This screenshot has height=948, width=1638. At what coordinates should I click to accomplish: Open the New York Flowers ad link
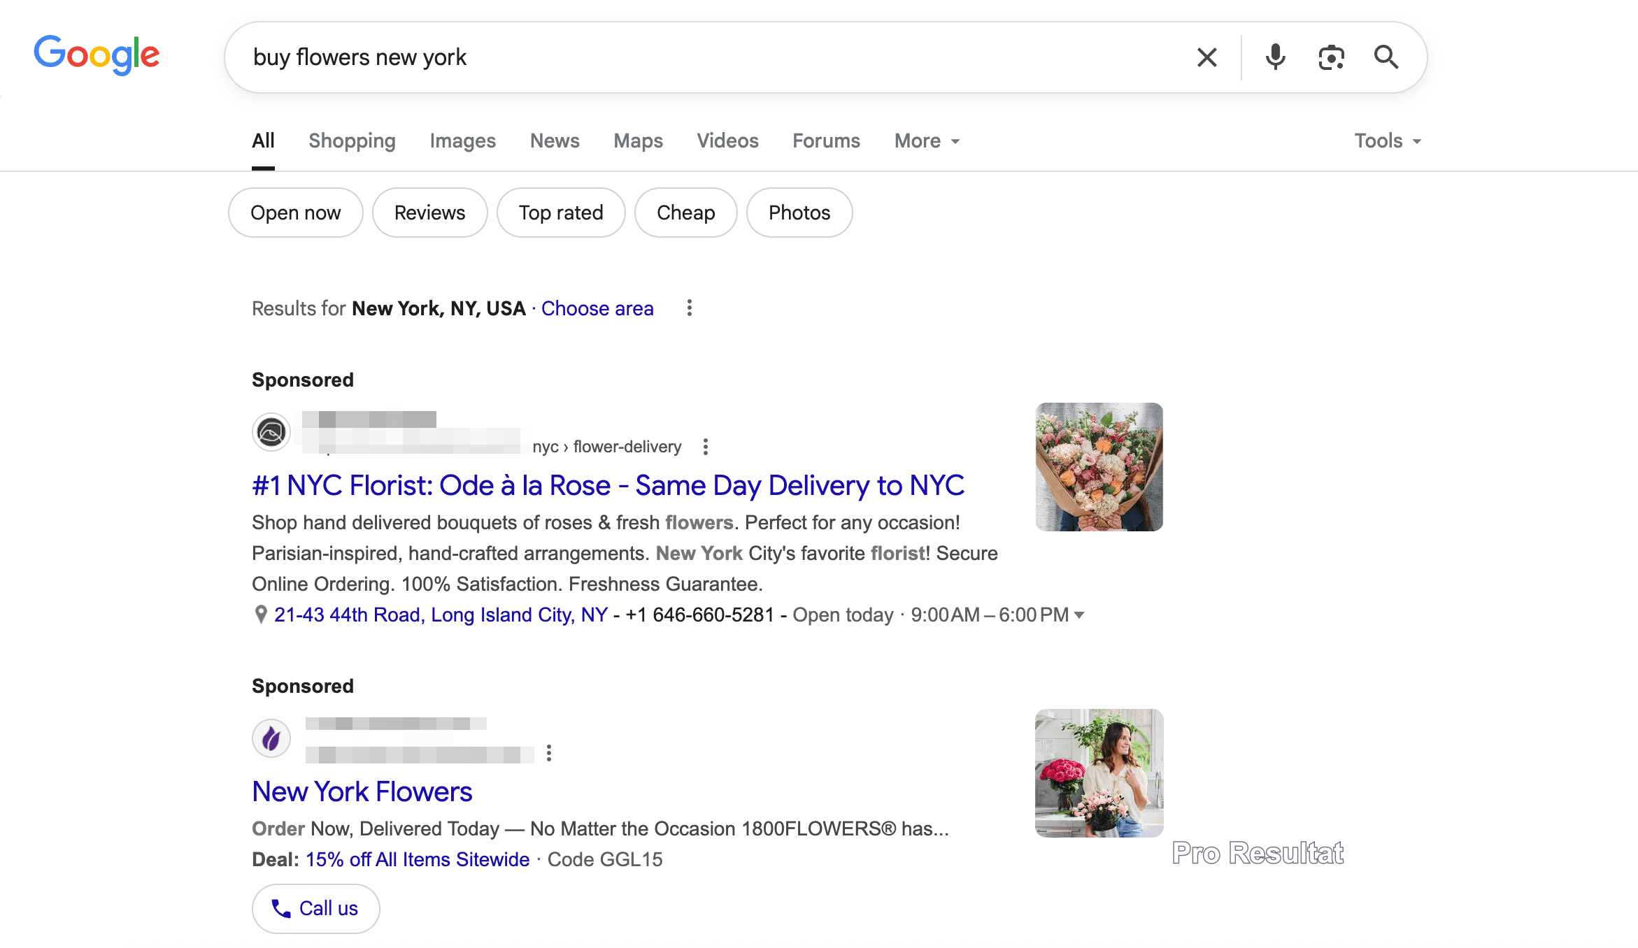(362, 791)
